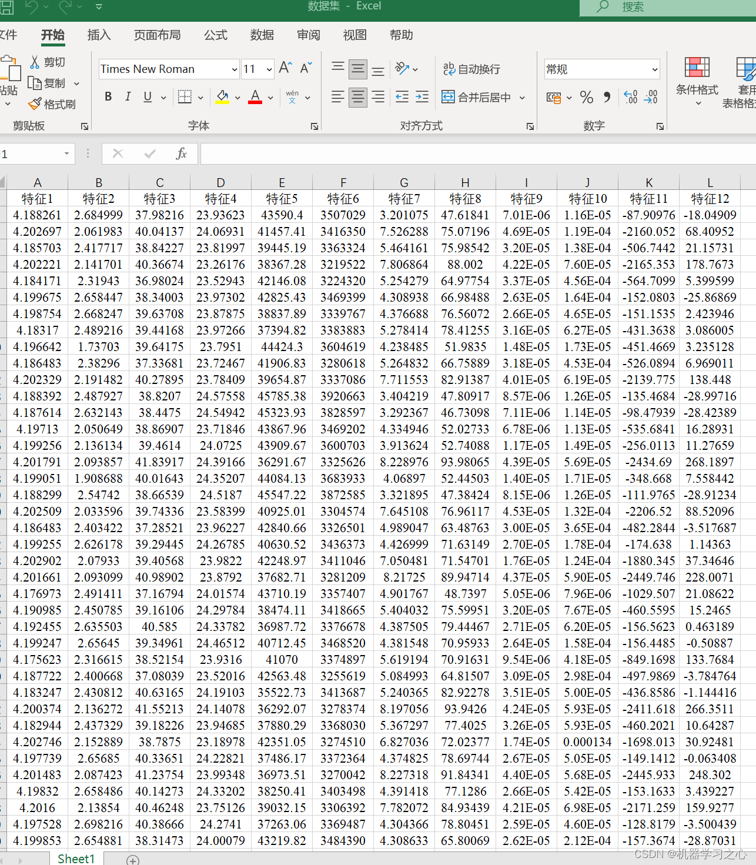Apply yellow fill color bucket
756x865 pixels.
(222, 96)
